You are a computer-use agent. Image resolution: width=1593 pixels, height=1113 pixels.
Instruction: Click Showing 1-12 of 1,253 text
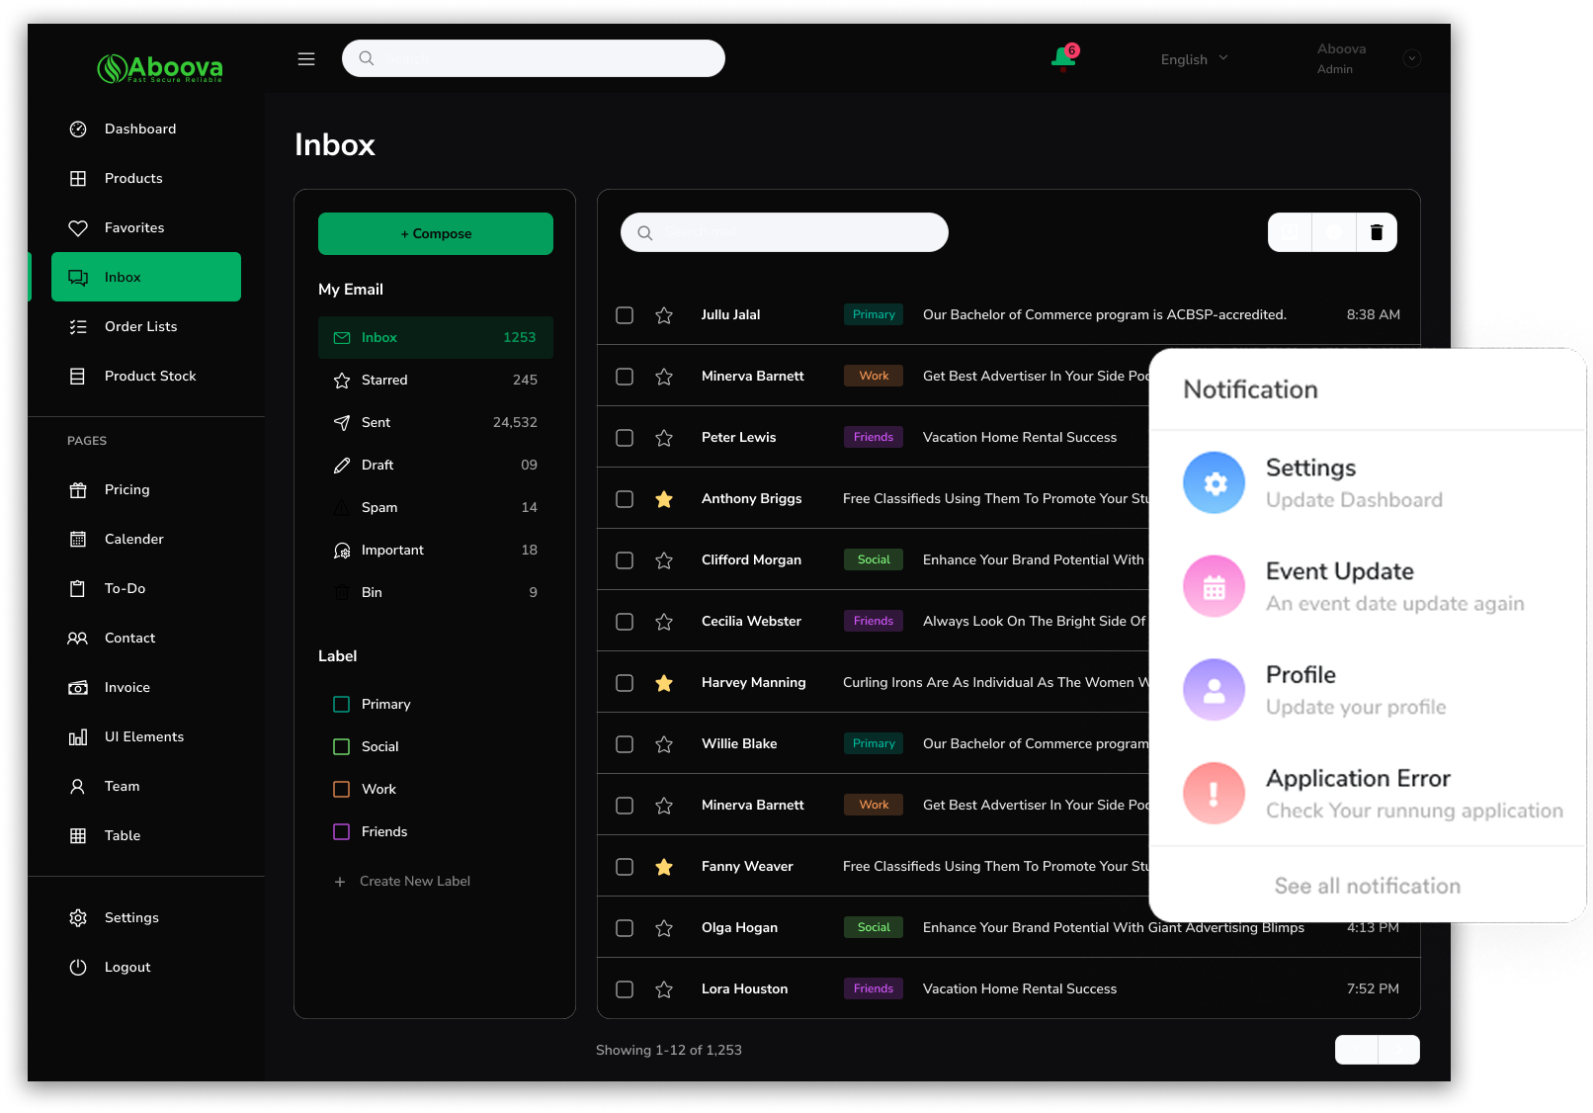[x=669, y=1050]
